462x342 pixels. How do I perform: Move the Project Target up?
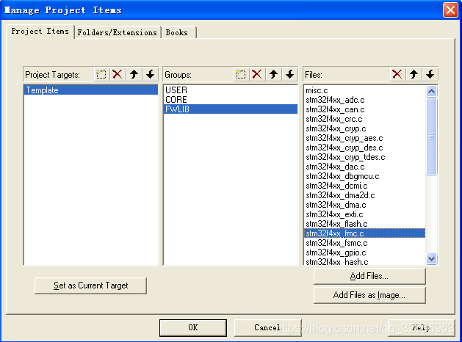click(134, 74)
